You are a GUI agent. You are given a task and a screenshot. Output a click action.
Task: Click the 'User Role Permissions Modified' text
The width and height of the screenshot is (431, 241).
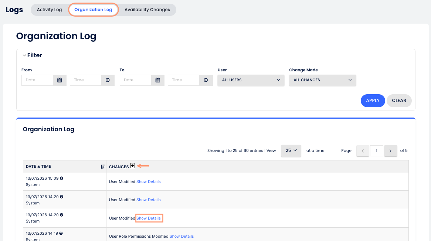[139, 236]
